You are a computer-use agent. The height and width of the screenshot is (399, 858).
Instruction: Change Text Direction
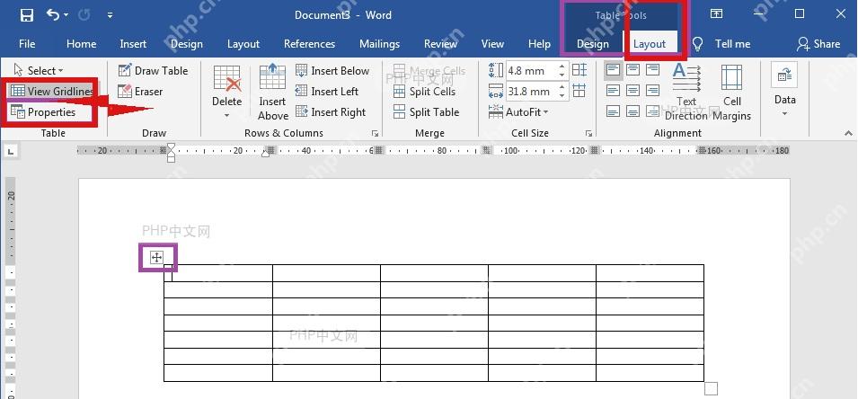pyautogui.click(x=686, y=92)
